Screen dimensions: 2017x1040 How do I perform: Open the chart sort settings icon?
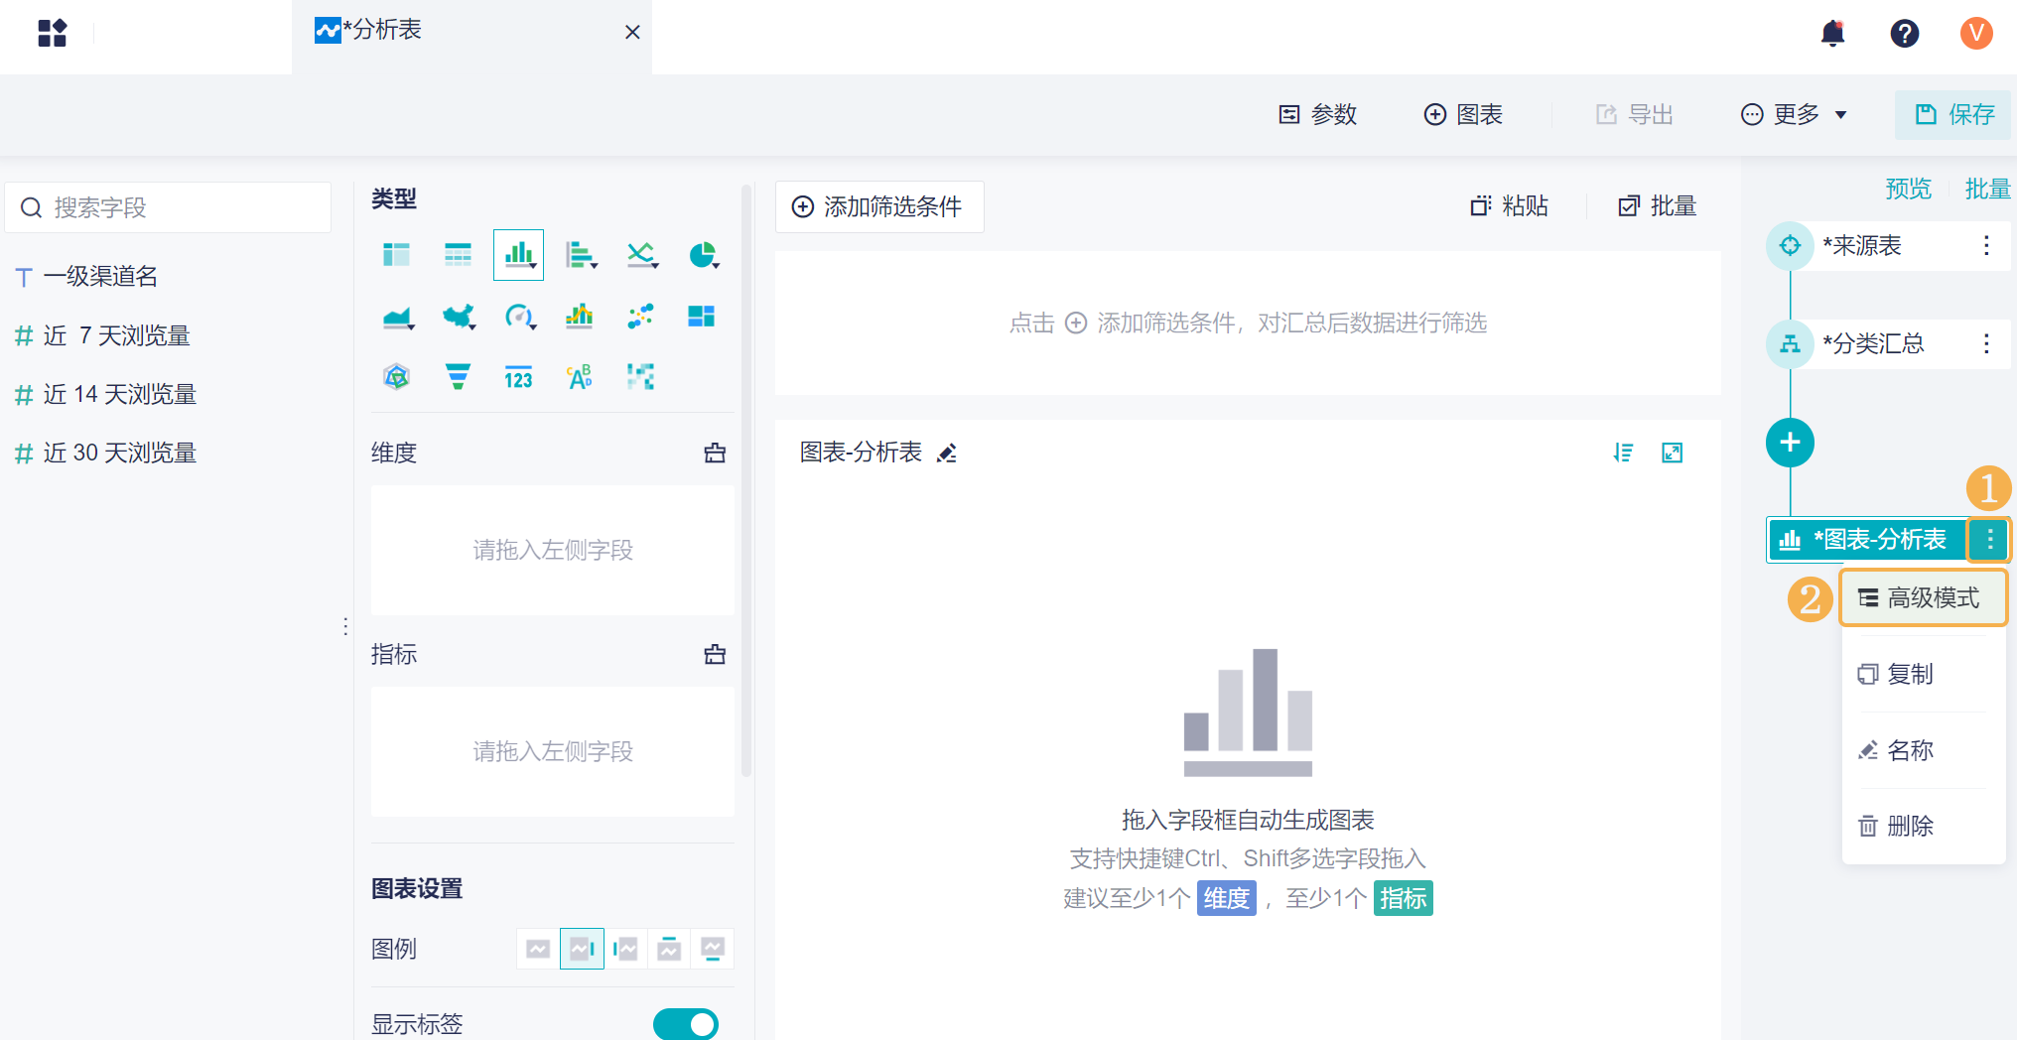1624,453
